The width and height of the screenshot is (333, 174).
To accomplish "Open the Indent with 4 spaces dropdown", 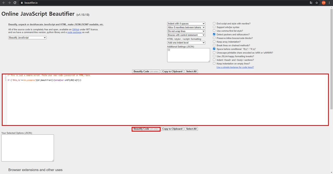I will [x=186, y=24].
